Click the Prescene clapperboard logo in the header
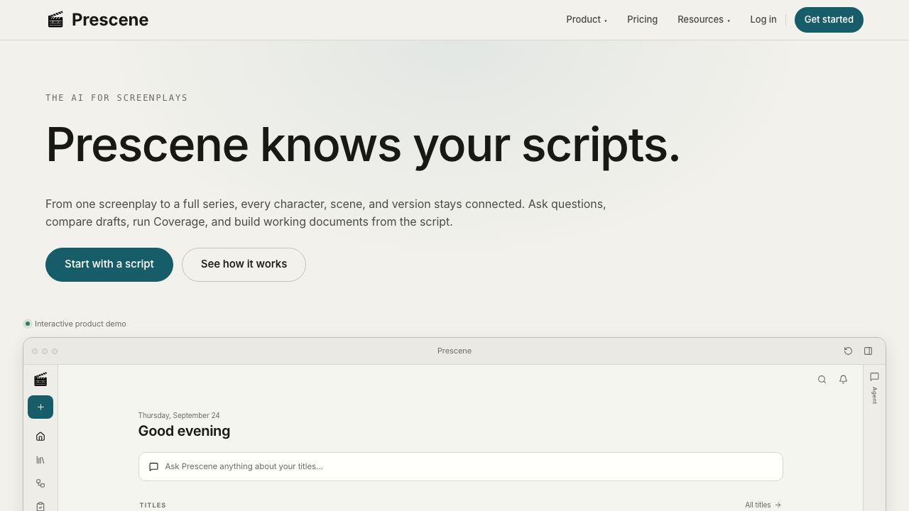The height and width of the screenshot is (511, 909). pyautogui.click(x=55, y=19)
